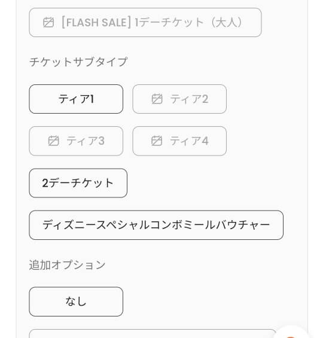Click the calendar-unavailable icon beside FLASH SALE ticket
Screen dimensions: 323x338
coord(48,22)
